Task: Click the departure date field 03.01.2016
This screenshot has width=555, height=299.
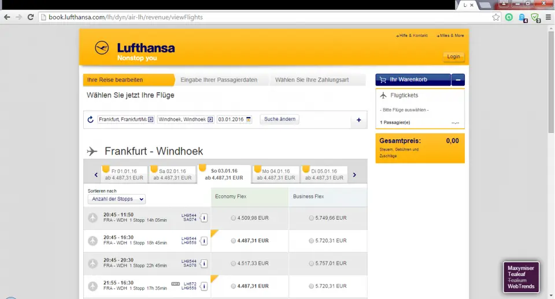Action: (234, 119)
